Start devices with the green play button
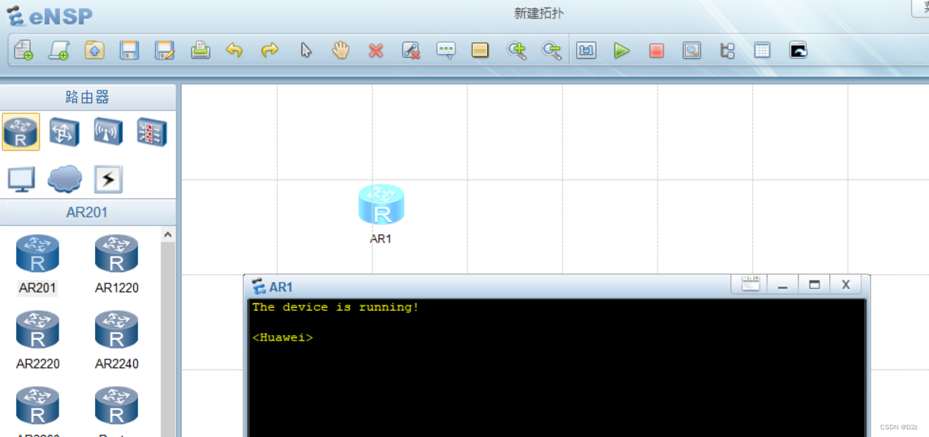 622,51
